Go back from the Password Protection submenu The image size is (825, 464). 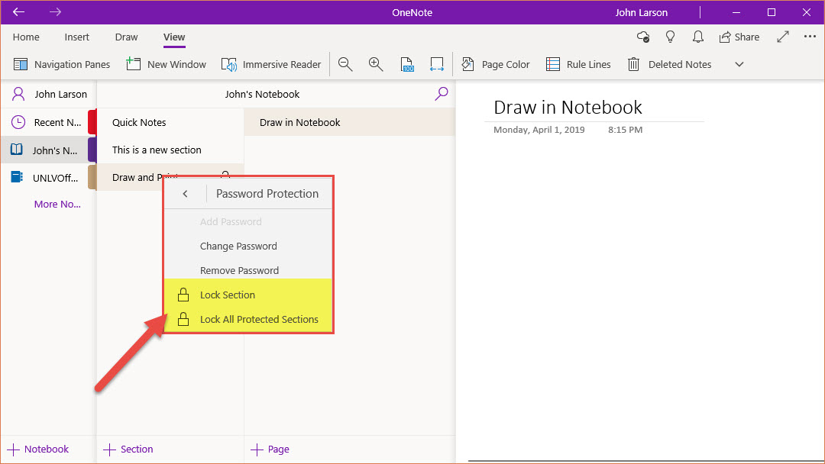point(185,194)
